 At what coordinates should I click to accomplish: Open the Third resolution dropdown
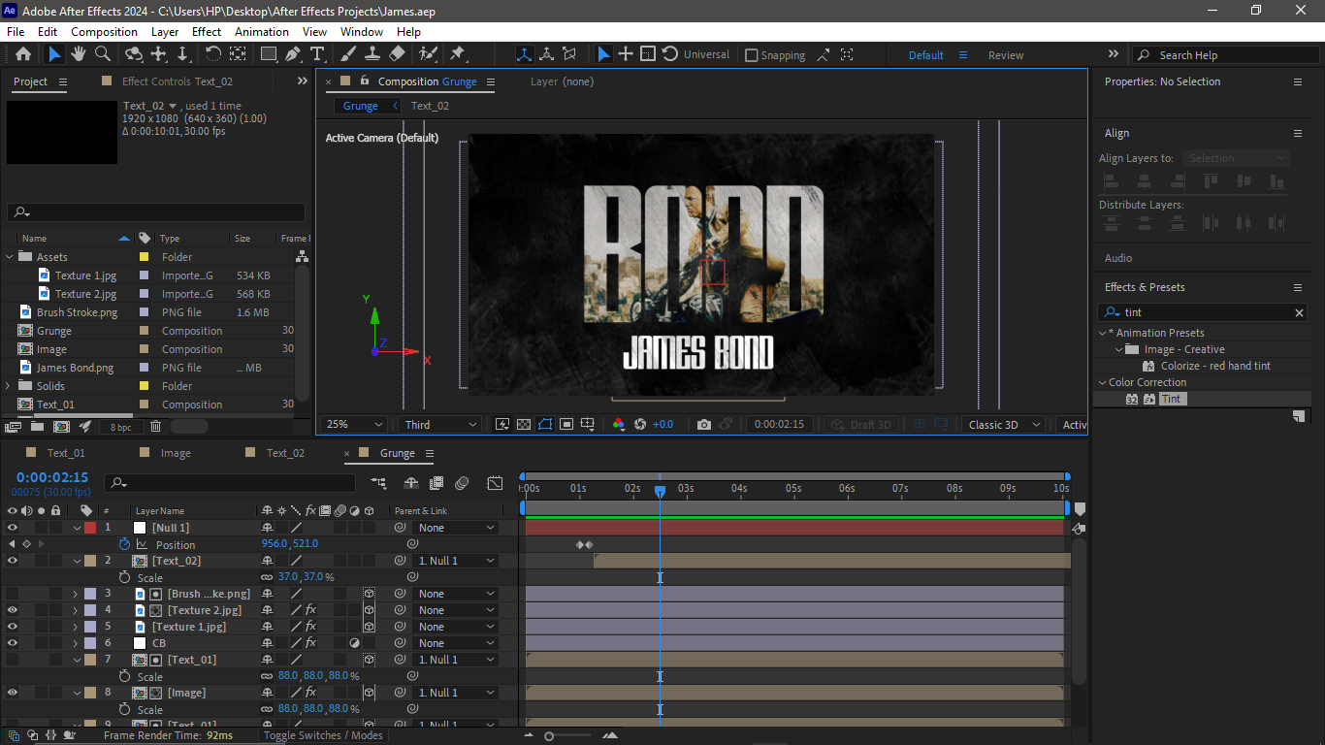click(440, 425)
